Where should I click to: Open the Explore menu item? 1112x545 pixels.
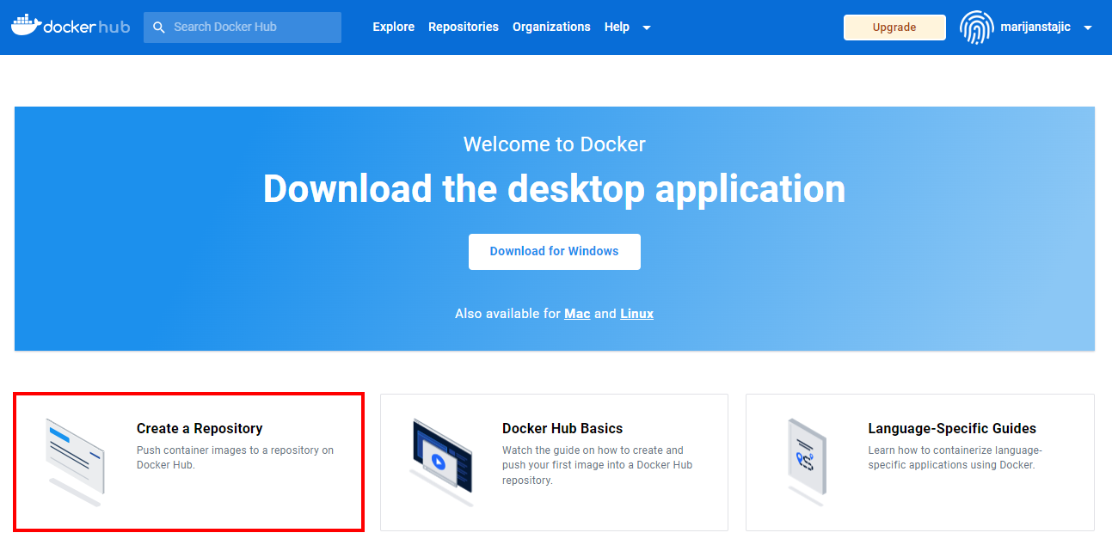tap(394, 27)
